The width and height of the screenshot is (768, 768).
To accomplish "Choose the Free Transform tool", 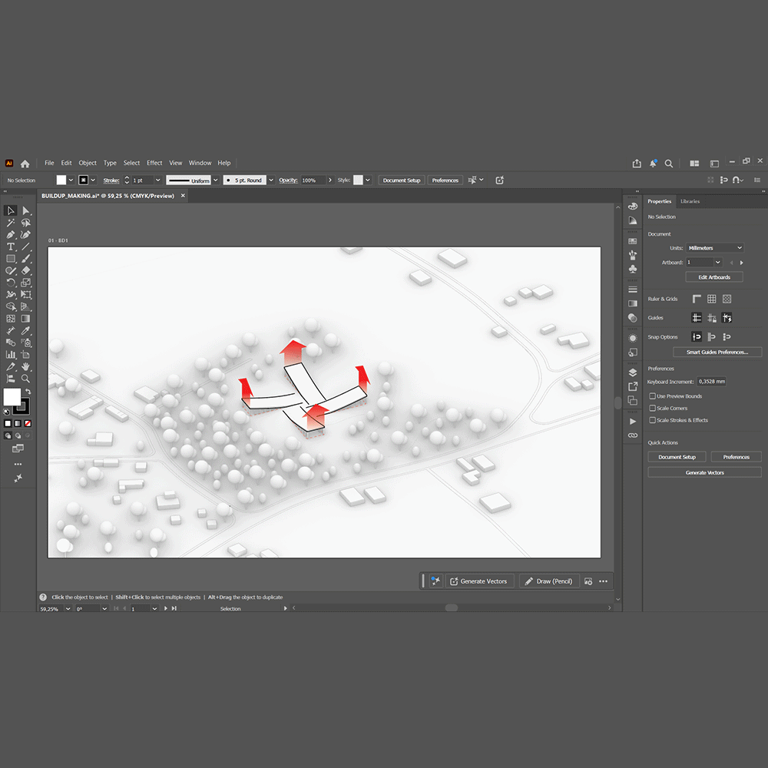I will 26,294.
